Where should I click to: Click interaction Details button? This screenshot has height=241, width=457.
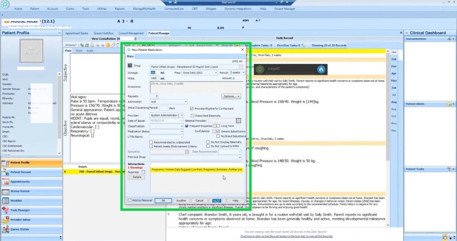[137, 177]
